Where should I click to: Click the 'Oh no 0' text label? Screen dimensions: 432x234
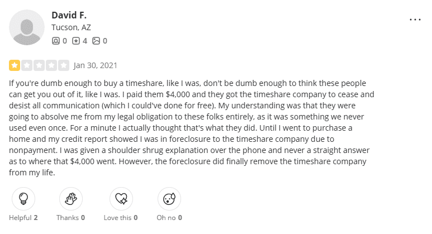point(168,217)
